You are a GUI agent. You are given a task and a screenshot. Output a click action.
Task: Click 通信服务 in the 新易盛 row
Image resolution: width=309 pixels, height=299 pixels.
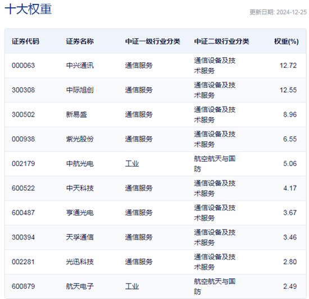tap(139, 114)
